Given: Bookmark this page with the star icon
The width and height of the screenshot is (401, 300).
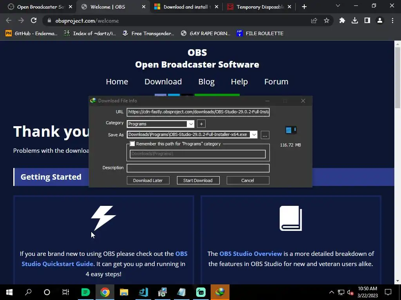Looking at the screenshot, I should click(x=327, y=21).
